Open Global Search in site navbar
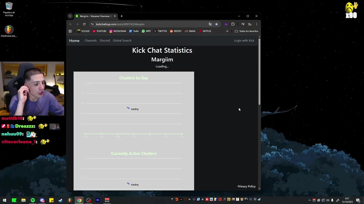Image resolution: width=364 pixels, height=204 pixels. pos(122,41)
